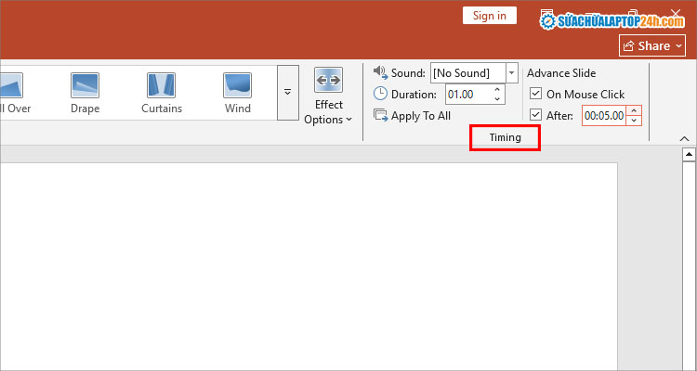Screen dimensions: 697x371
Task: Apply the Curtains transition
Action: [x=162, y=93]
